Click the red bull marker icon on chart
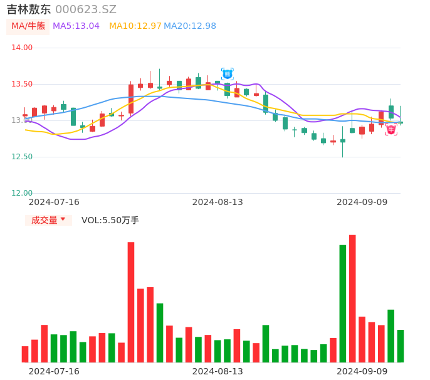 point(391,129)
